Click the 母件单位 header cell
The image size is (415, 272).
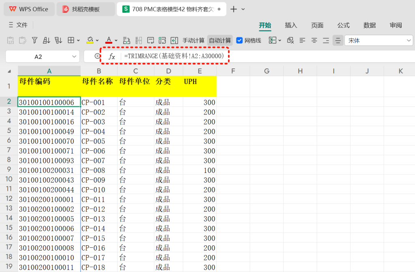tap(136, 86)
